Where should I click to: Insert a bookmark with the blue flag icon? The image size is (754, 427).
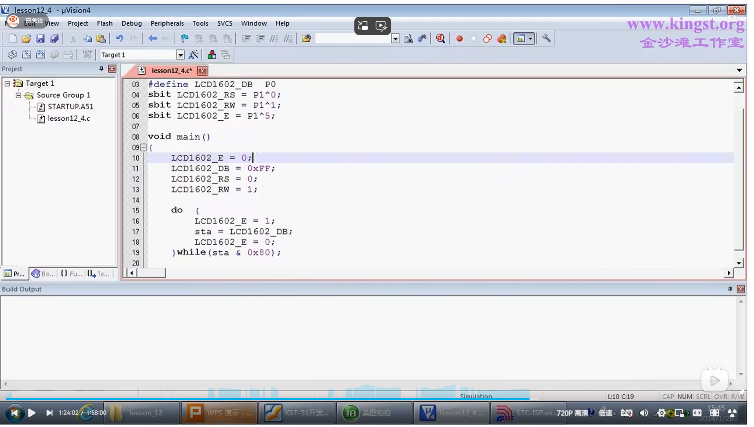click(184, 39)
